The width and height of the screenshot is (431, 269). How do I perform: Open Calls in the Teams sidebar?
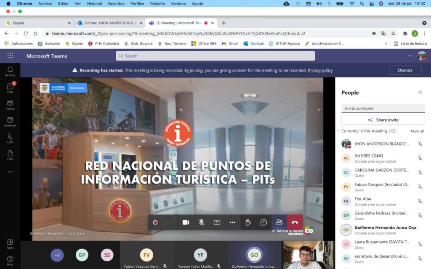(10, 138)
